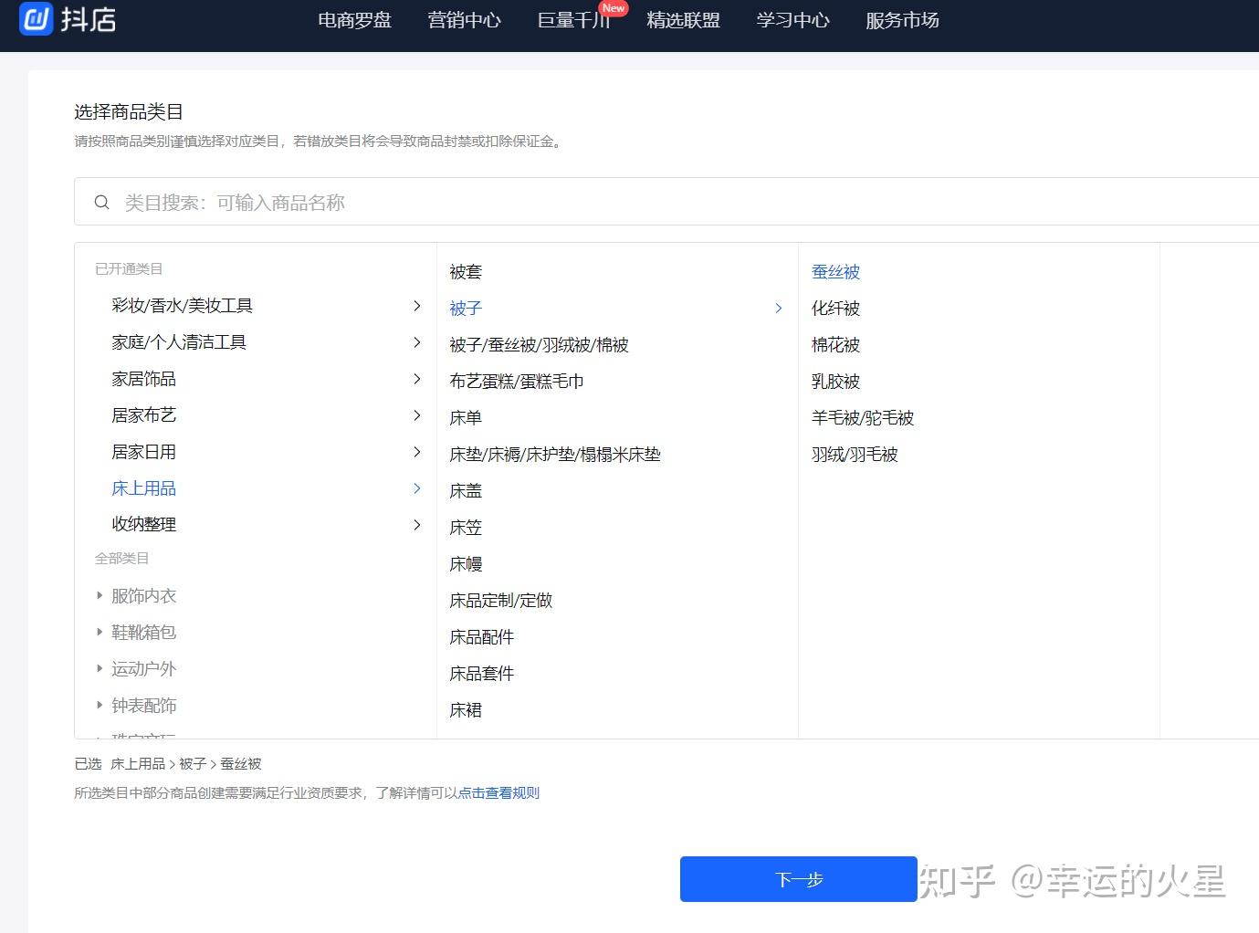Expand the 服饰内衣 tree triangle
Viewport: 1259px width, 933px height.
tap(100, 595)
